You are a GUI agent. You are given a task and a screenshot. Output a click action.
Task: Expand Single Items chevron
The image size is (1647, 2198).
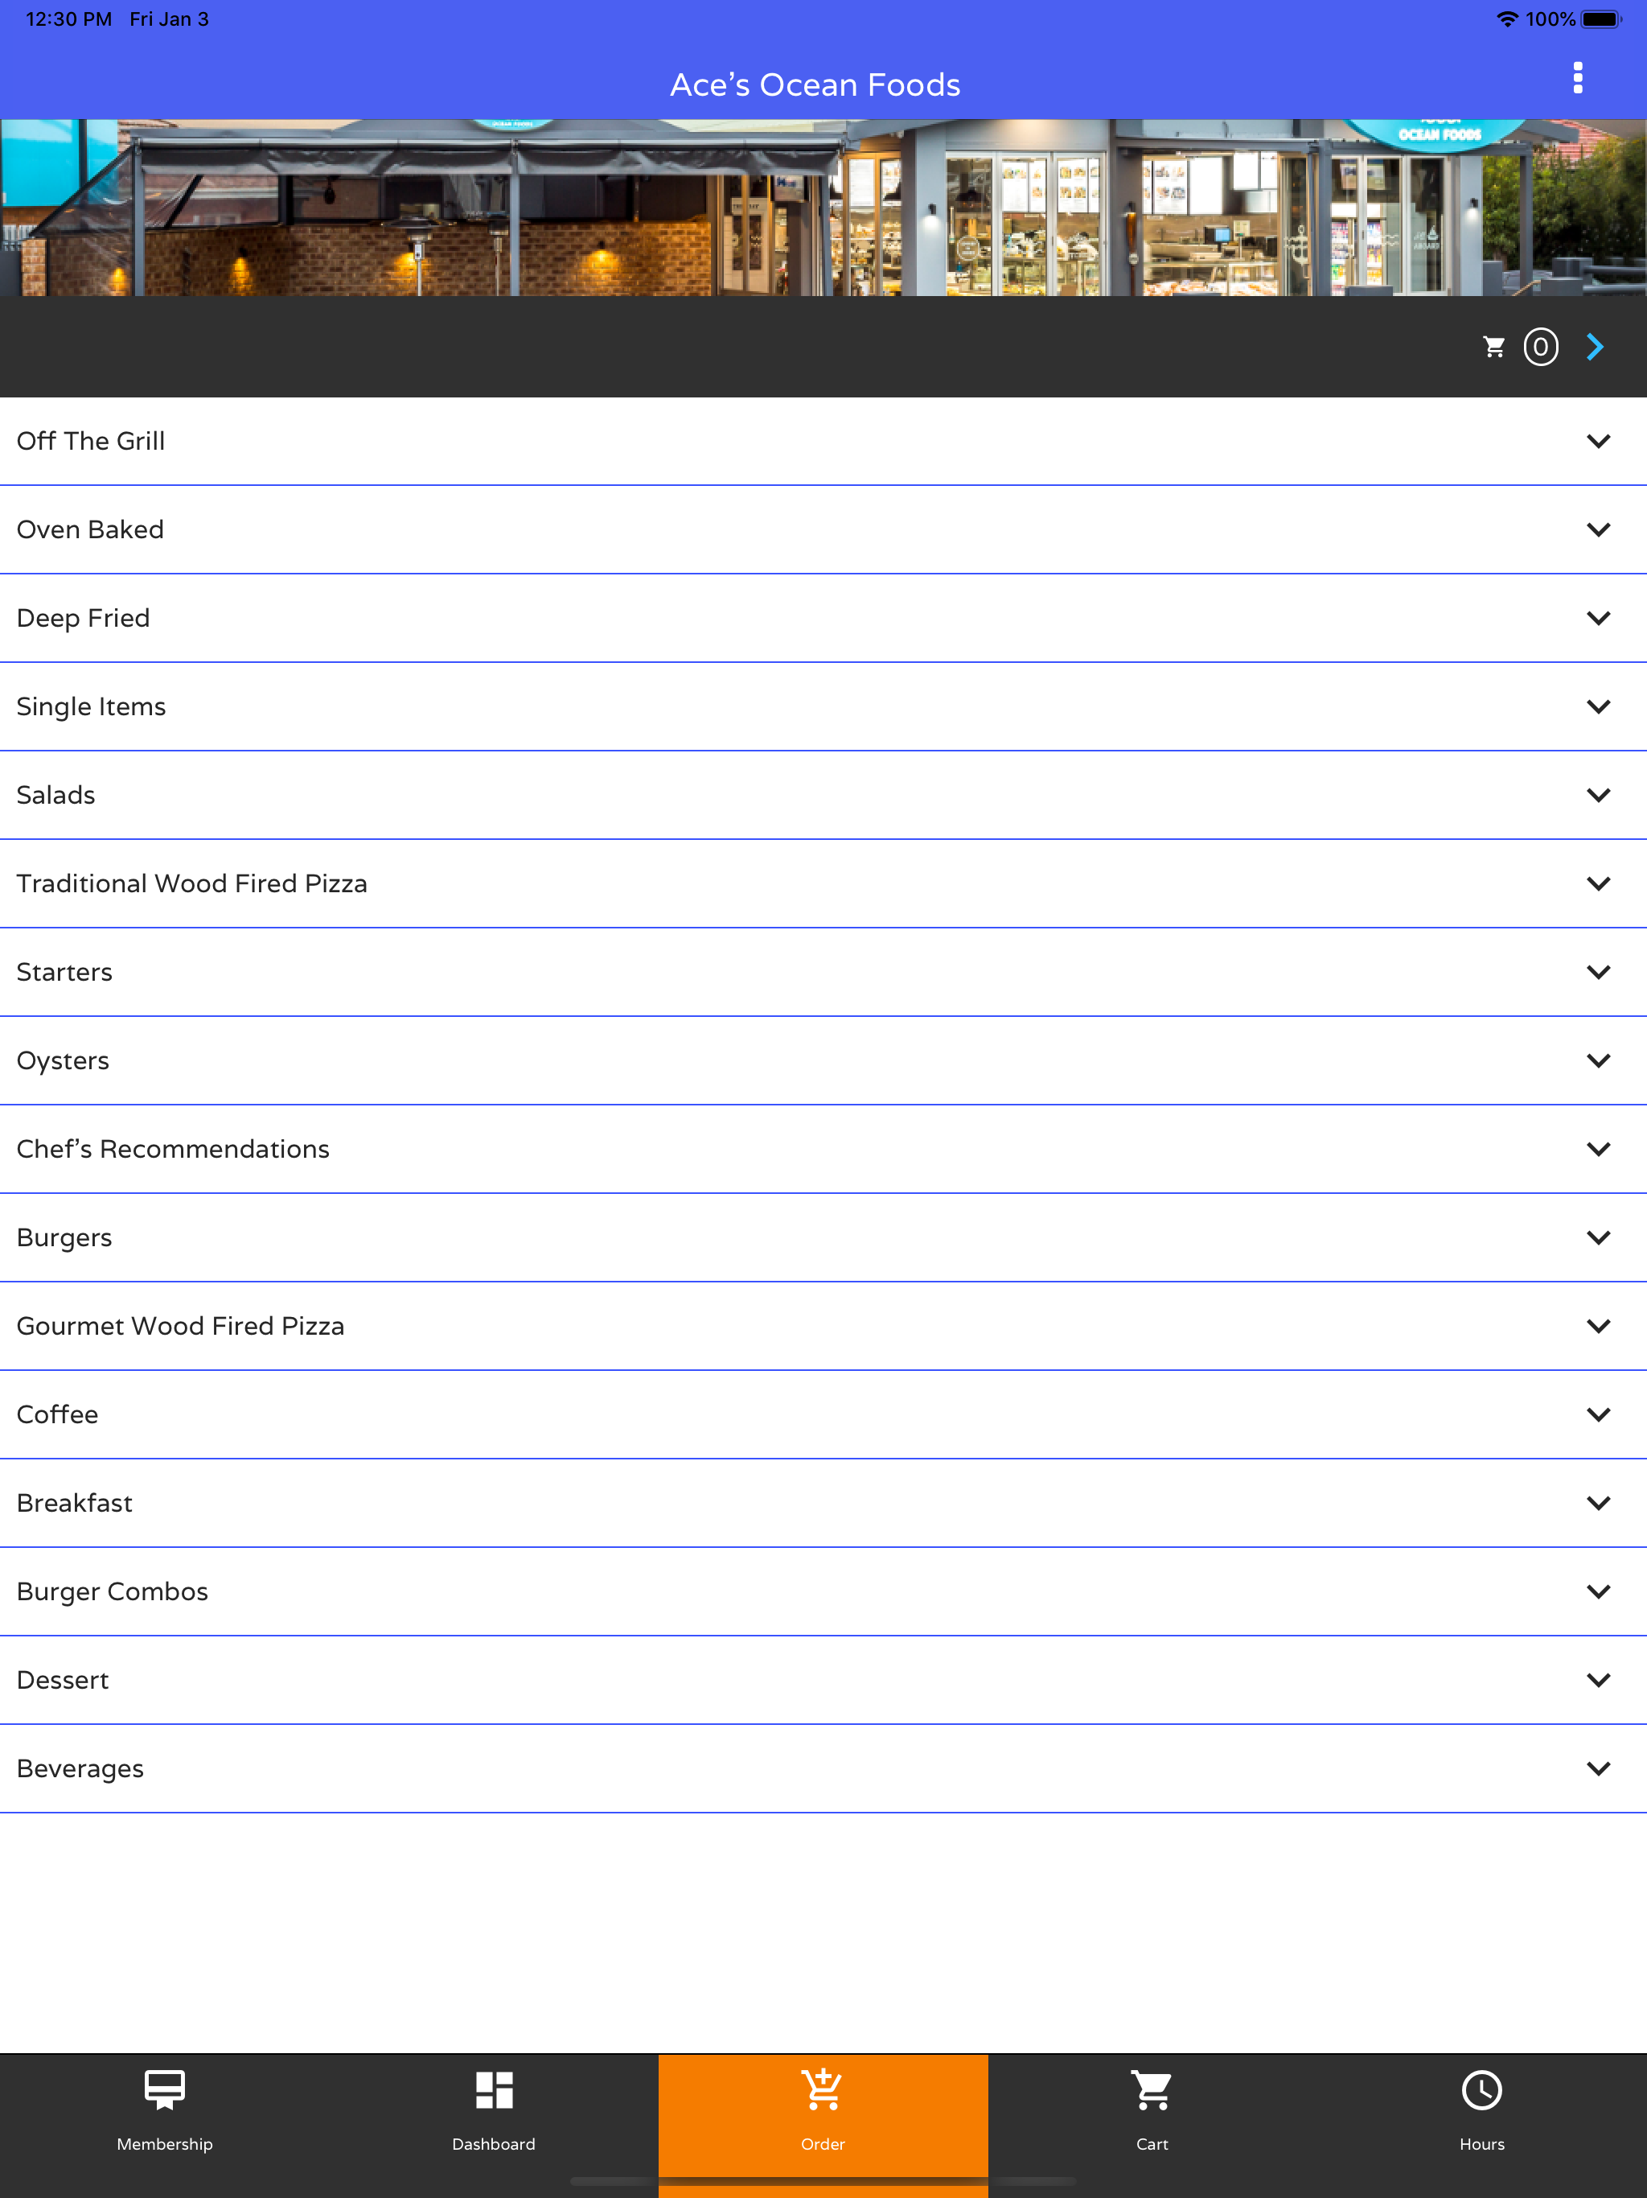pyautogui.click(x=1598, y=706)
